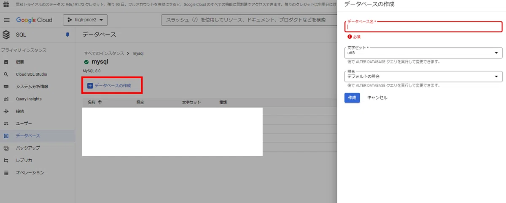Click the Cloud SQL Studio magnifier icon
Image resolution: width=506 pixels, height=203 pixels.
pos(6,74)
